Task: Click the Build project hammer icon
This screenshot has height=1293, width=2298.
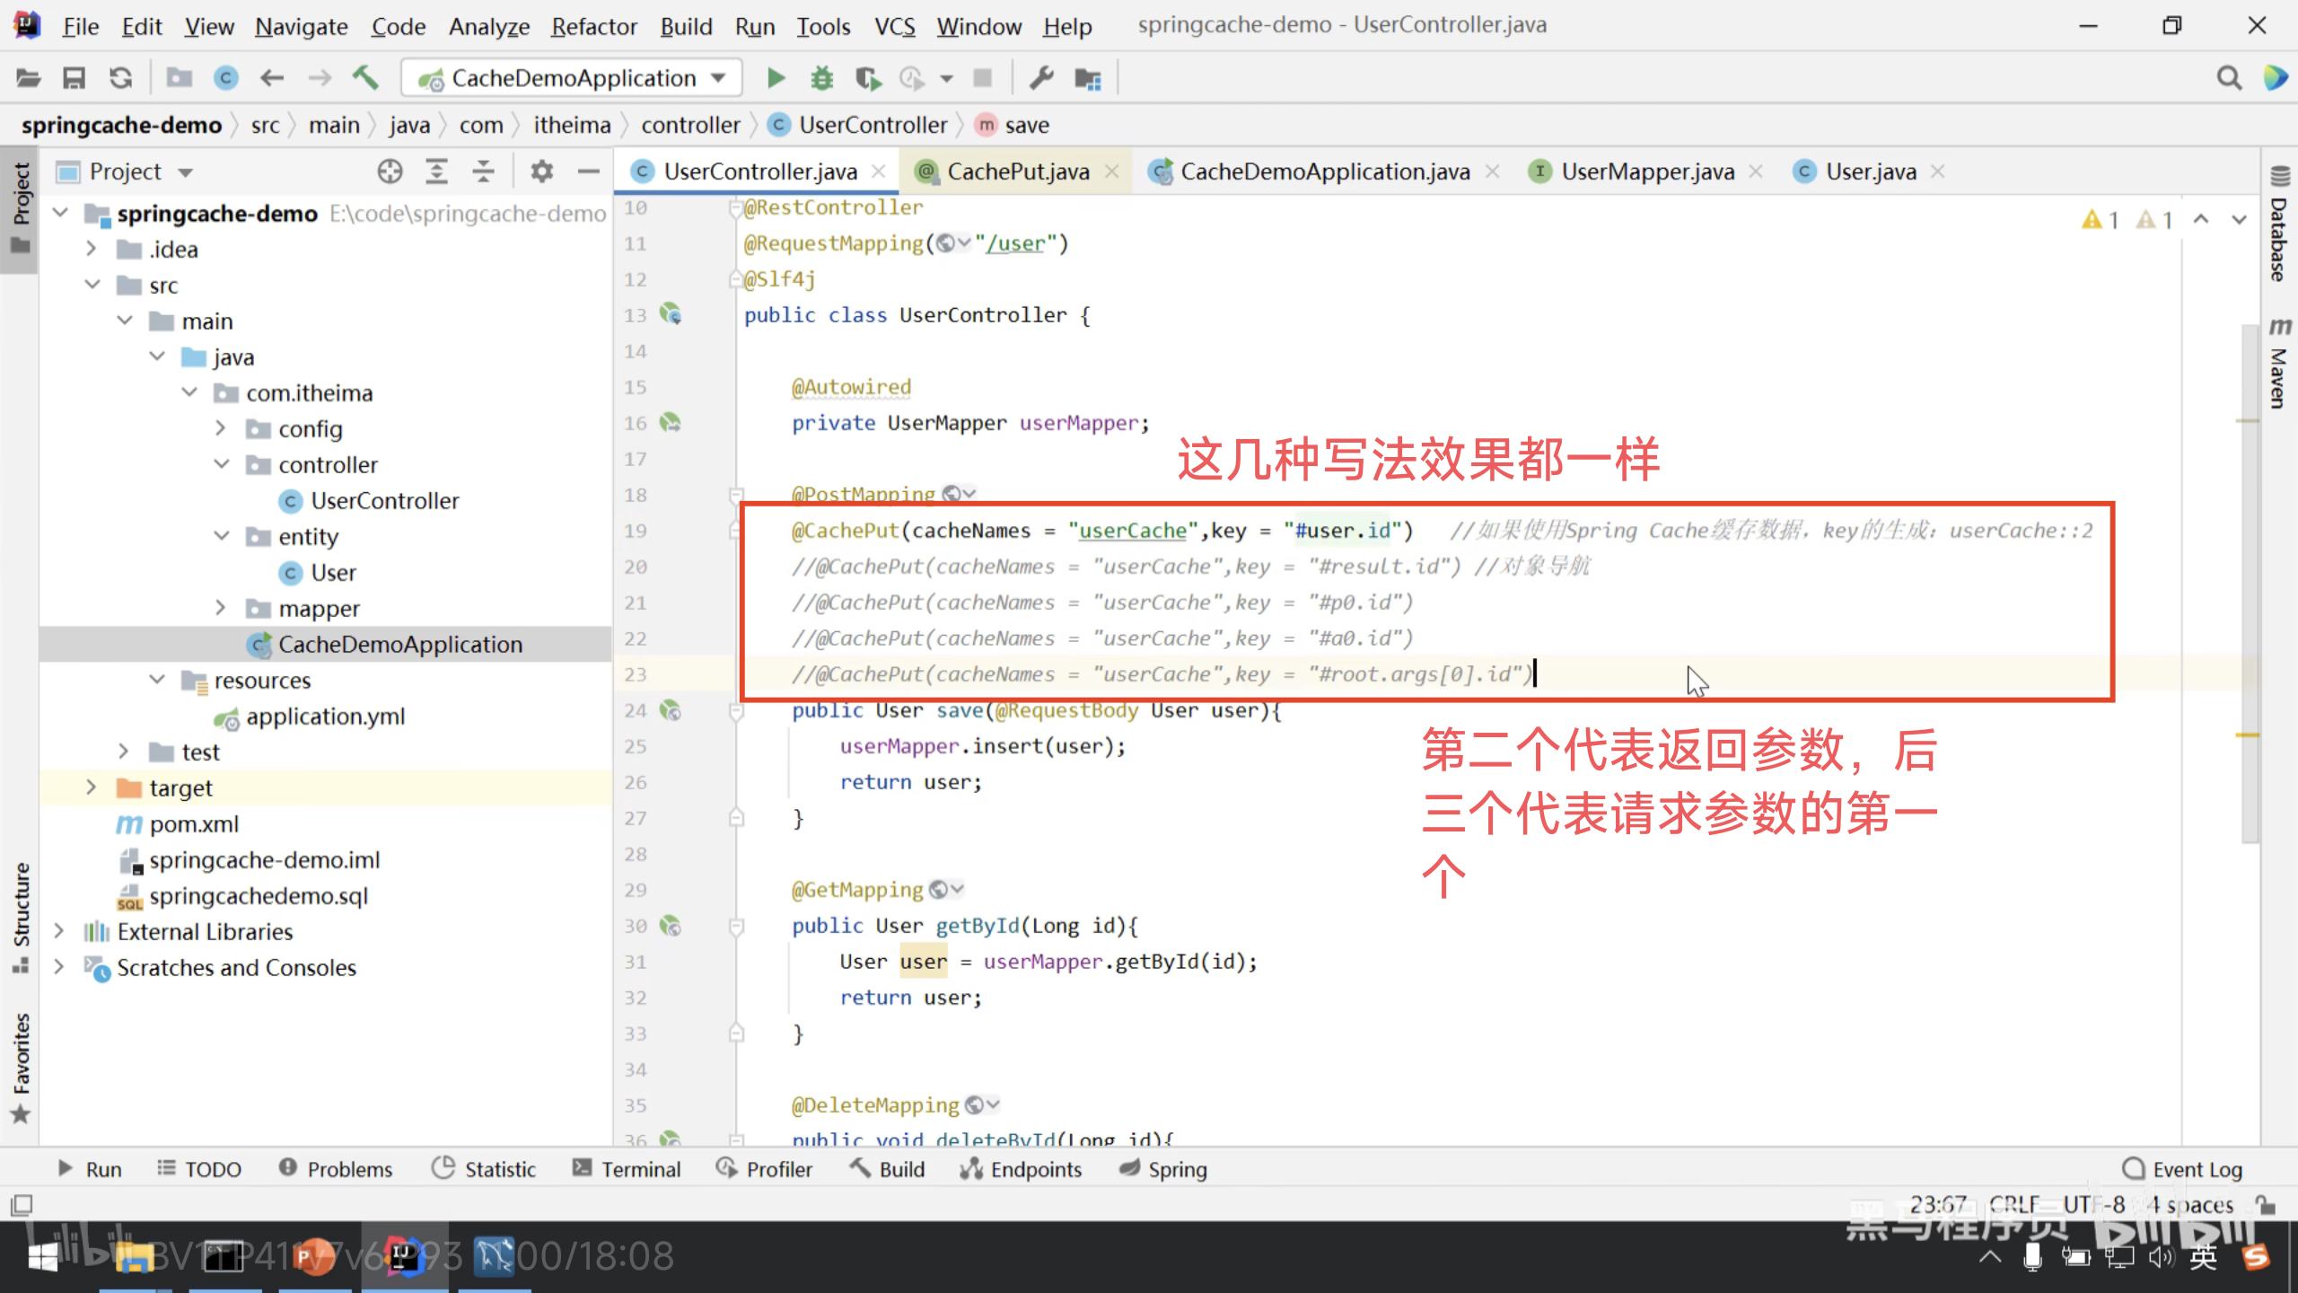Action: click(x=364, y=78)
